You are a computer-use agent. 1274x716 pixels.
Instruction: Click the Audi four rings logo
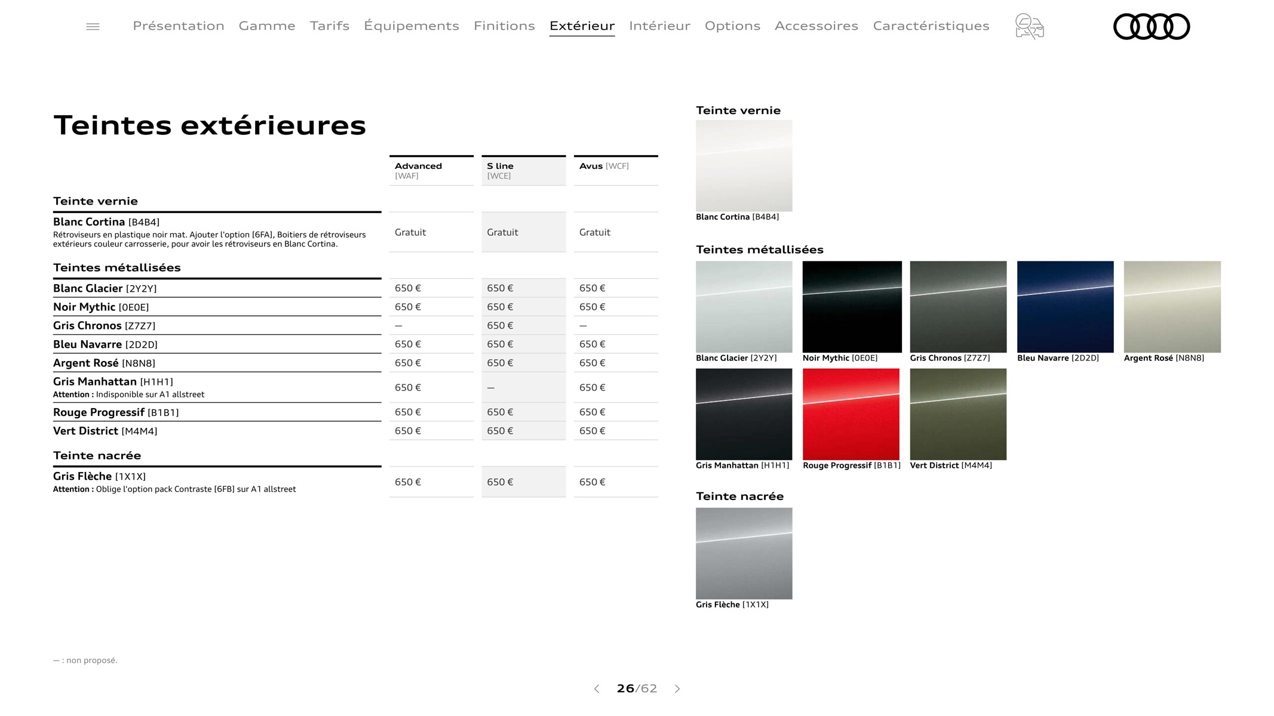click(1152, 26)
